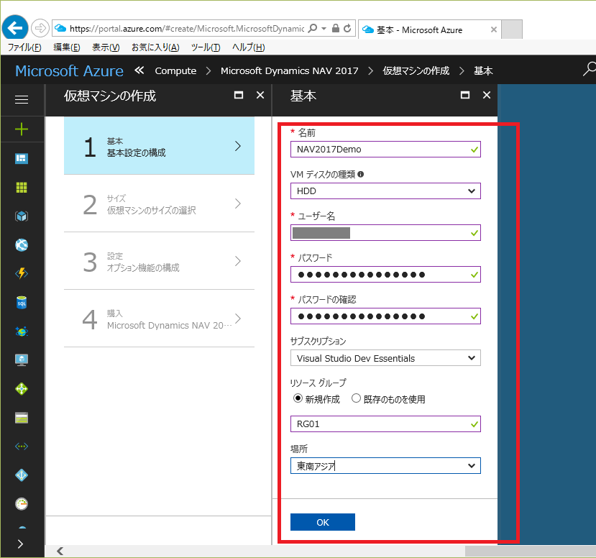This screenshot has width=596, height=558.
Task: Click the 基本 breadcrumb item
Action: pos(484,70)
